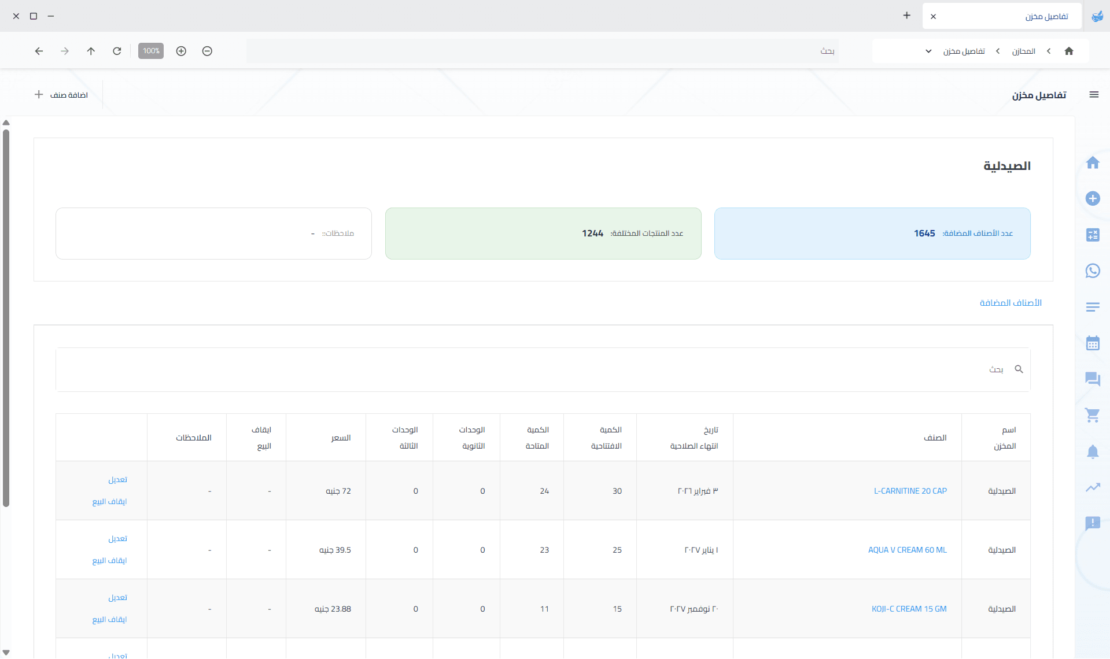This screenshot has height=659, width=1110.
Task: Click the shopping cart sidebar icon
Action: pos(1092,415)
